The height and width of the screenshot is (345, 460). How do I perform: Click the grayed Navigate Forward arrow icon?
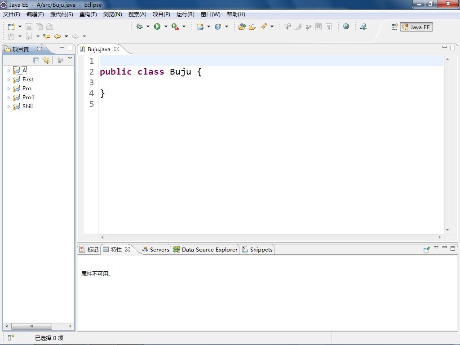click(75, 36)
